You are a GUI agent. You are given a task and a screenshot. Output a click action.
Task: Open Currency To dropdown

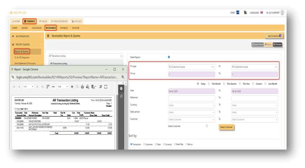tap(255, 105)
